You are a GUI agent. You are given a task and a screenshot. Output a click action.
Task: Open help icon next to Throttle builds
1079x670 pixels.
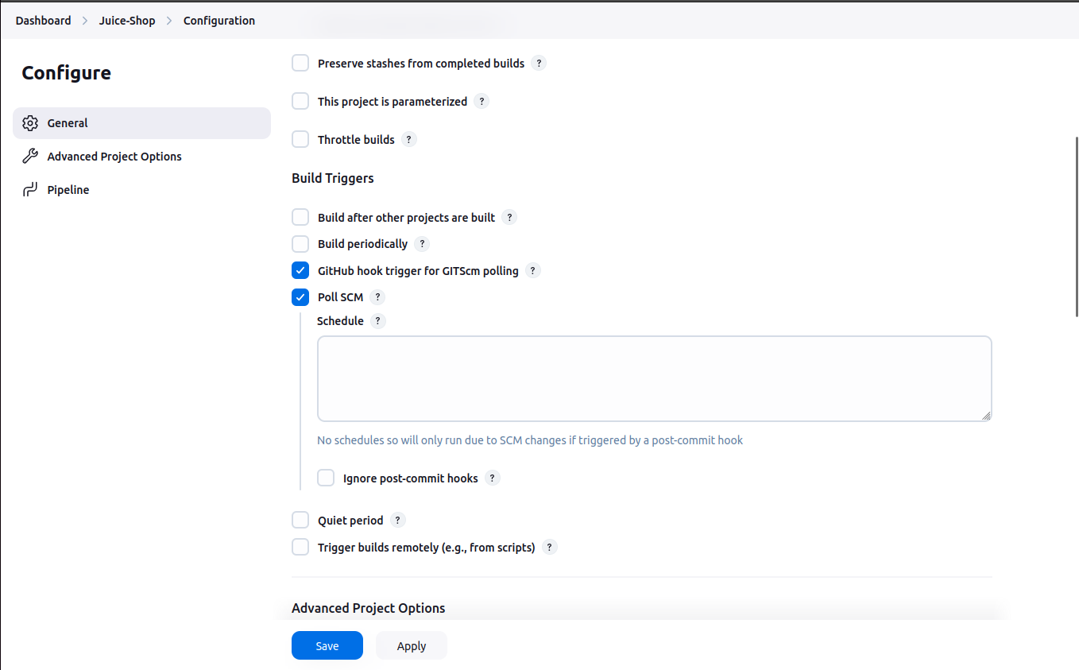tap(409, 140)
